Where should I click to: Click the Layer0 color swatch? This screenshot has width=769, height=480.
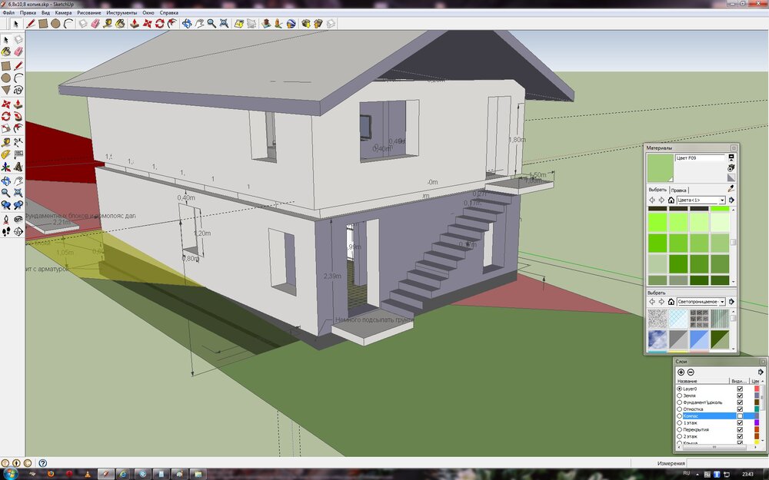(x=757, y=389)
